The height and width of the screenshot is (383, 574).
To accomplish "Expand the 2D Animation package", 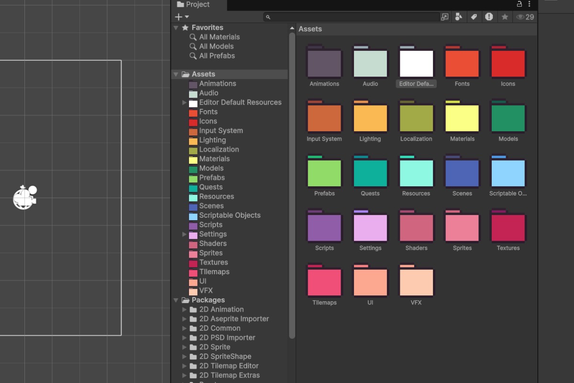I will [x=185, y=310].
